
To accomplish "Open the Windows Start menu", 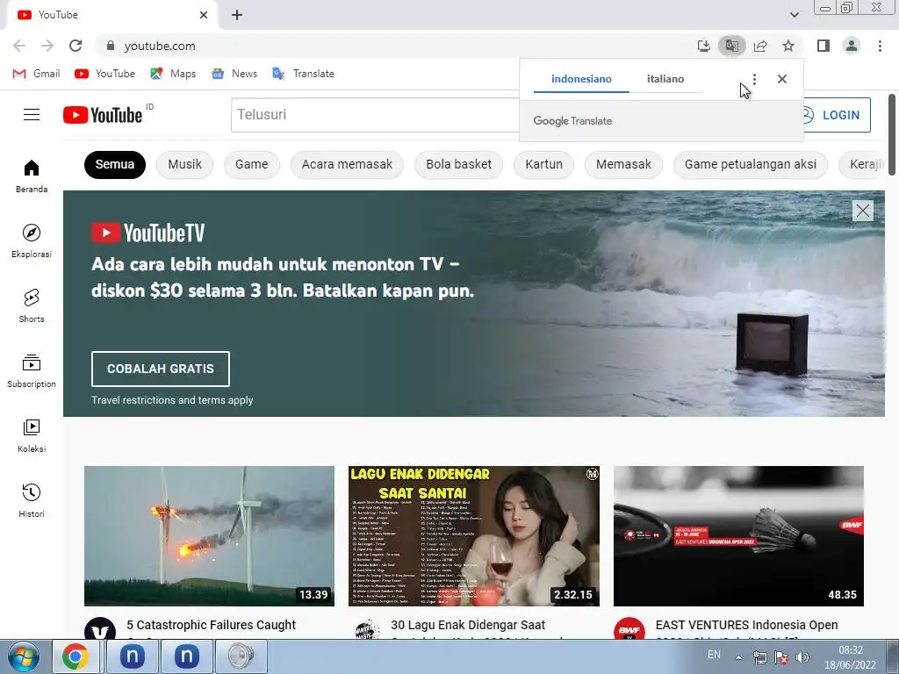I will [x=24, y=656].
